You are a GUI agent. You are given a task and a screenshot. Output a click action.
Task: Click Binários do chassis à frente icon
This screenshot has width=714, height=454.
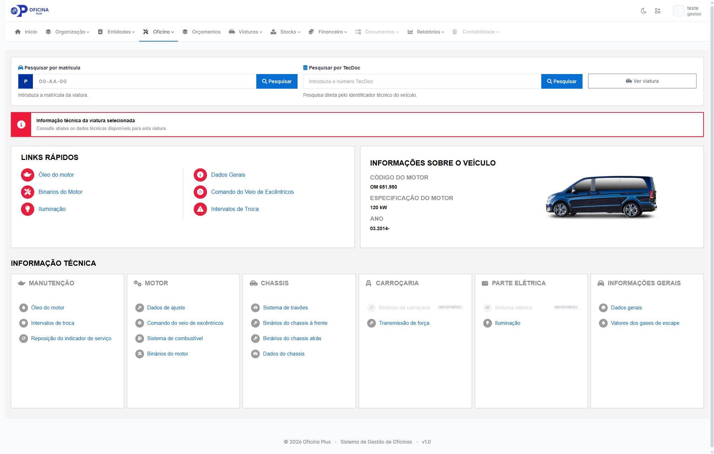point(255,323)
